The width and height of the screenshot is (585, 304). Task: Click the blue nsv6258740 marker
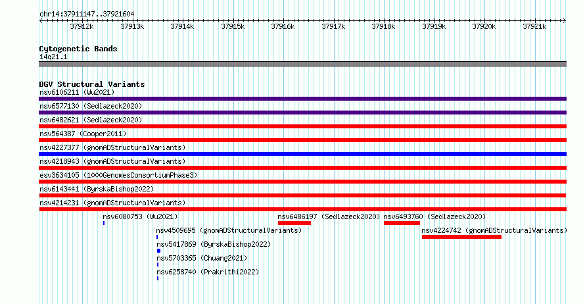(158, 278)
